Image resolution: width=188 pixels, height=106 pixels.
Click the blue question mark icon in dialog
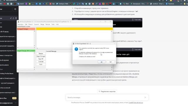point(76,49)
